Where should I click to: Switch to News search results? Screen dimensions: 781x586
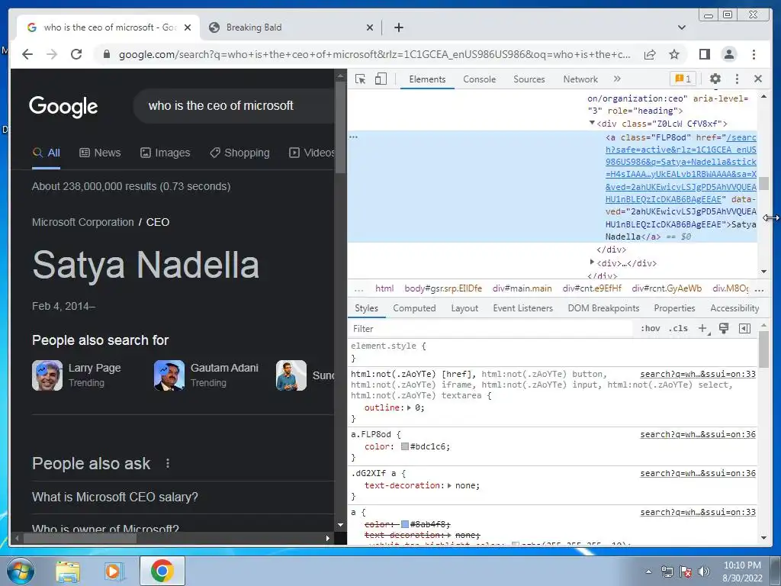(x=100, y=153)
